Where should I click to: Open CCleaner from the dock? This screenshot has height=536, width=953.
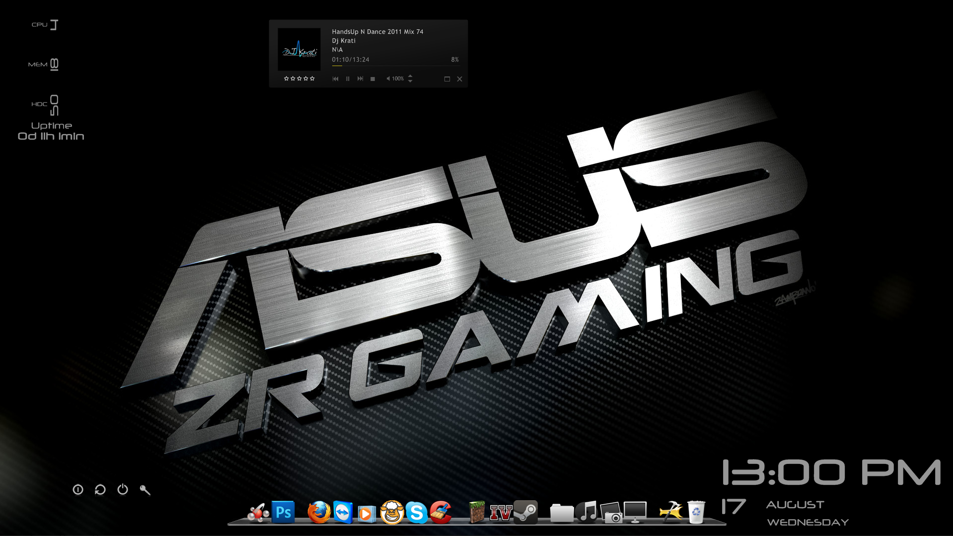pyautogui.click(x=440, y=512)
